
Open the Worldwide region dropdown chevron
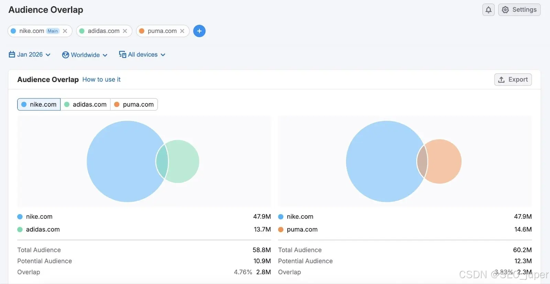pos(105,55)
